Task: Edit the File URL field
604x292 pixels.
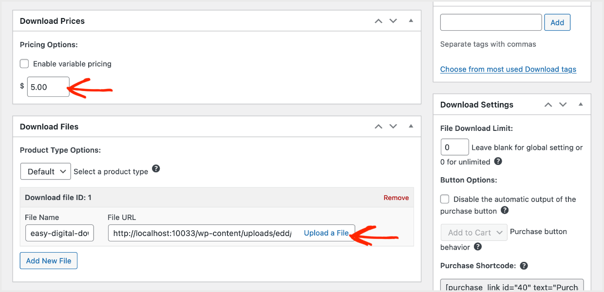Action: click(231, 233)
